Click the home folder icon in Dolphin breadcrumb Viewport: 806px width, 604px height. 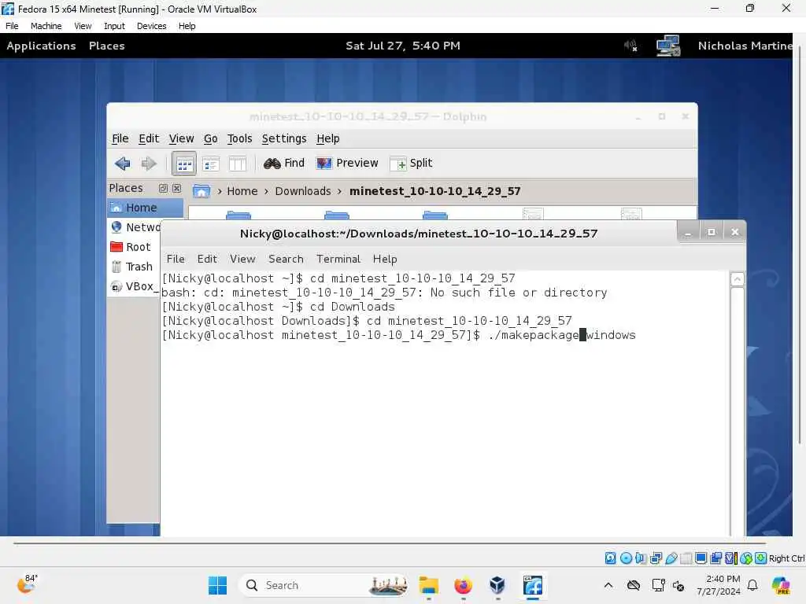(201, 191)
